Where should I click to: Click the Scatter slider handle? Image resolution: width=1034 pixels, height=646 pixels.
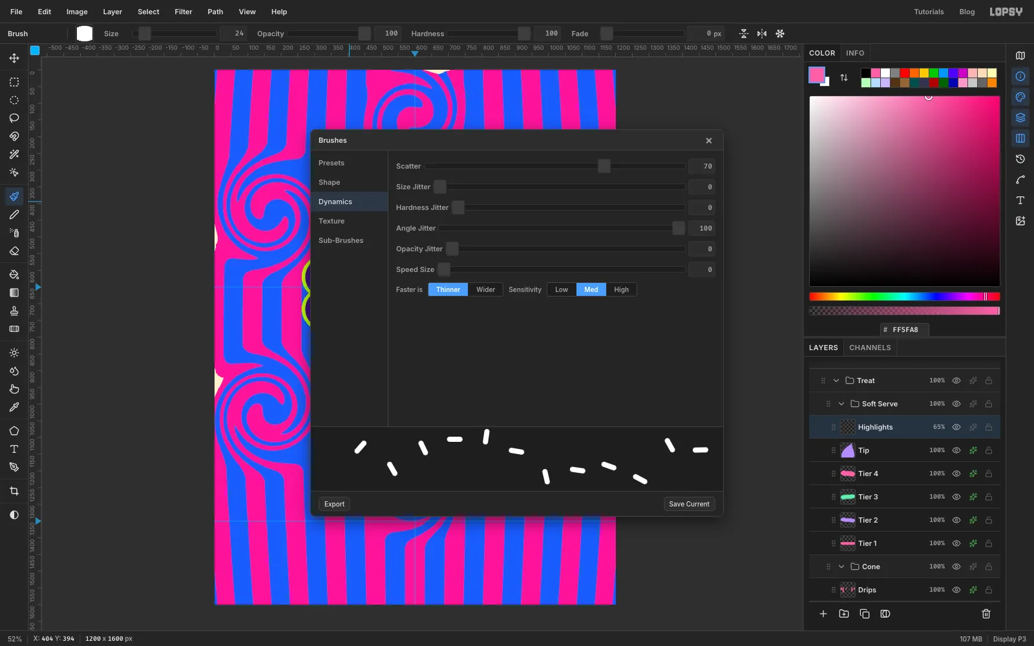[604, 166]
